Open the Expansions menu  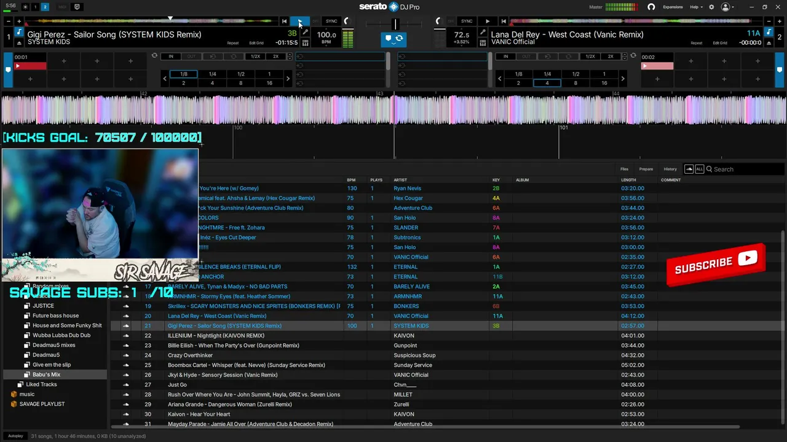[673, 7]
